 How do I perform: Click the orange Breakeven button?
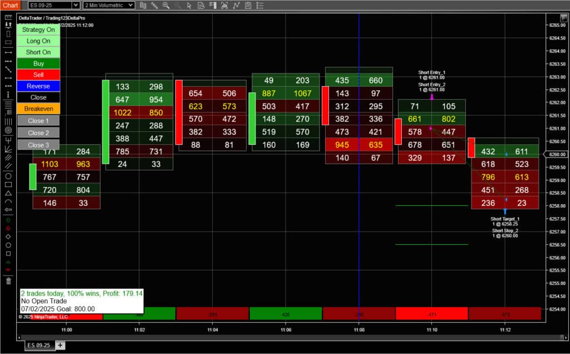[x=38, y=109]
